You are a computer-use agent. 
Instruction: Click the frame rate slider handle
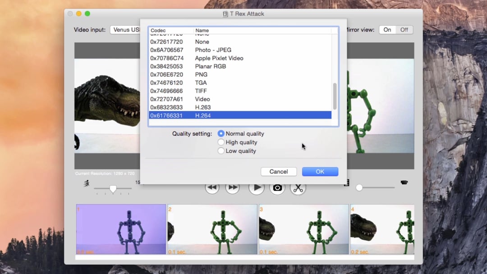point(113,189)
